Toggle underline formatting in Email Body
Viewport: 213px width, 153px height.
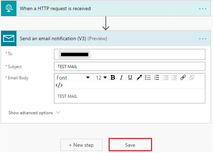coord(130,78)
